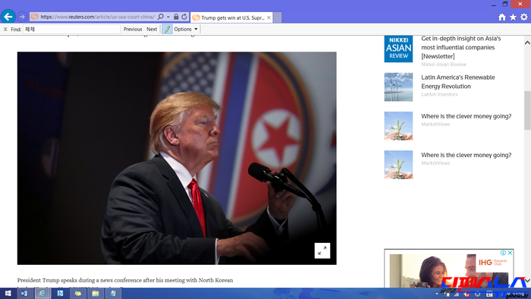This screenshot has width=531, height=299.
Task: Click the forward navigation arrow
Action: click(x=22, y=17)
